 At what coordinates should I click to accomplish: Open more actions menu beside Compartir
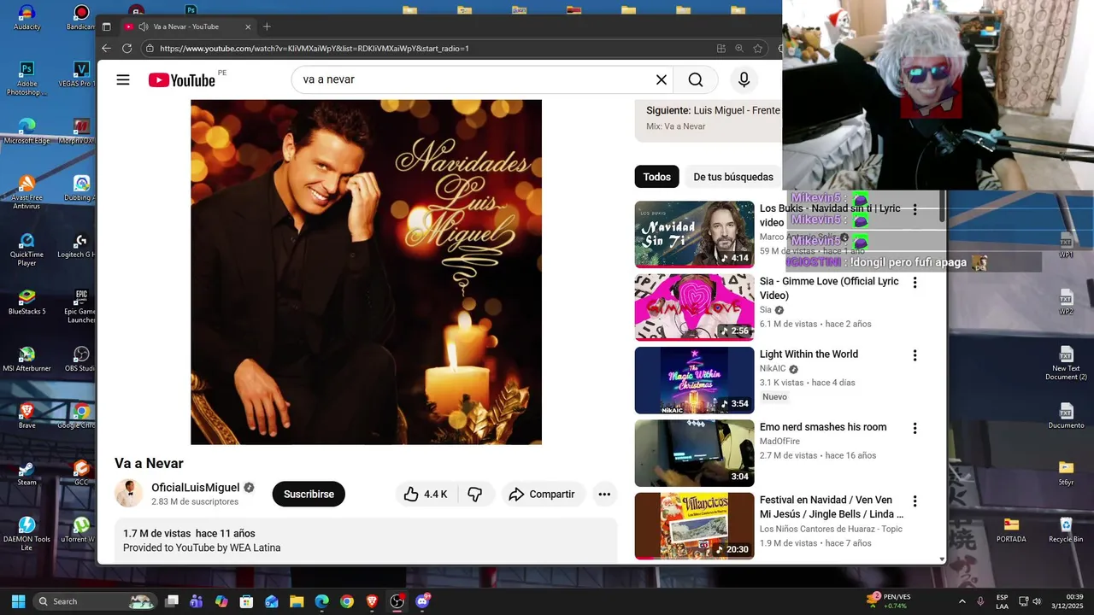coord(604,494)
